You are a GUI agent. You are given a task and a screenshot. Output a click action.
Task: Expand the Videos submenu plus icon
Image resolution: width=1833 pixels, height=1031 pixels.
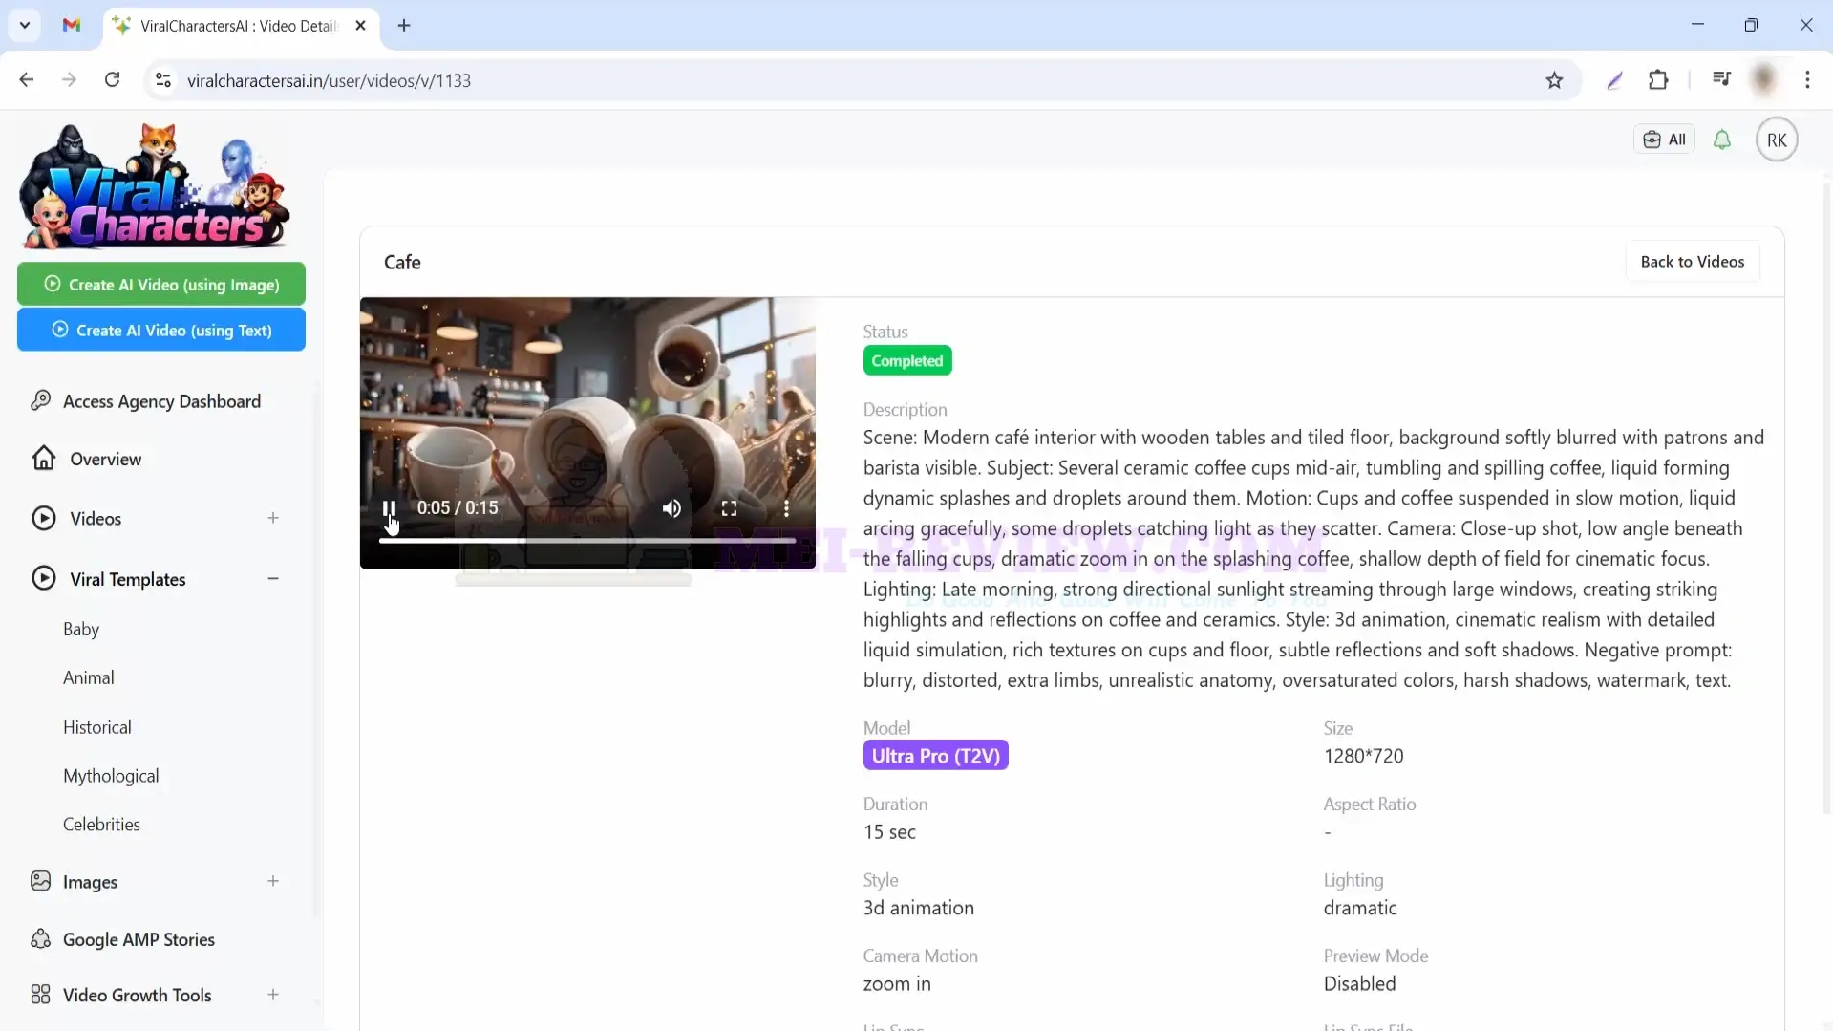(273, 518)
